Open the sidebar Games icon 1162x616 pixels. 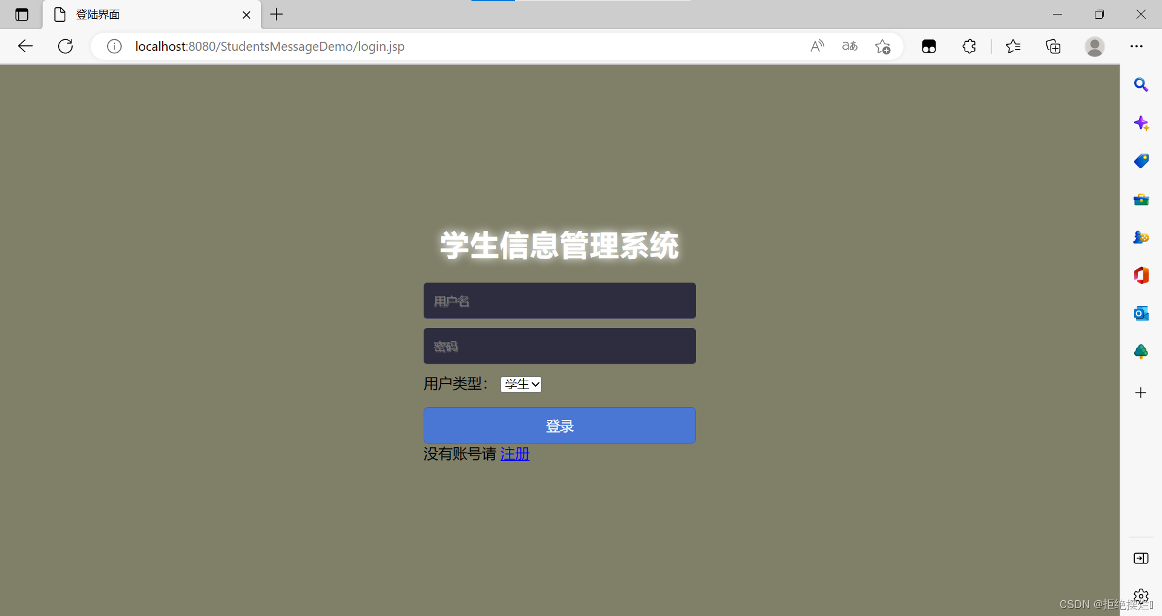pos(1141,237)
